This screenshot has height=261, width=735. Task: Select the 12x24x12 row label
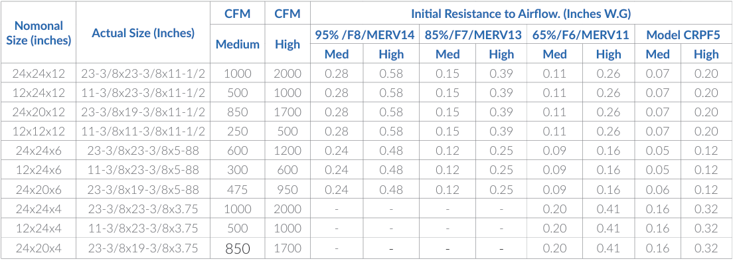39,93
